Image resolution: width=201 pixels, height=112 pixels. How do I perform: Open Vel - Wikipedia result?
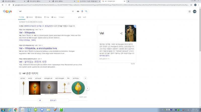[27, 33]
